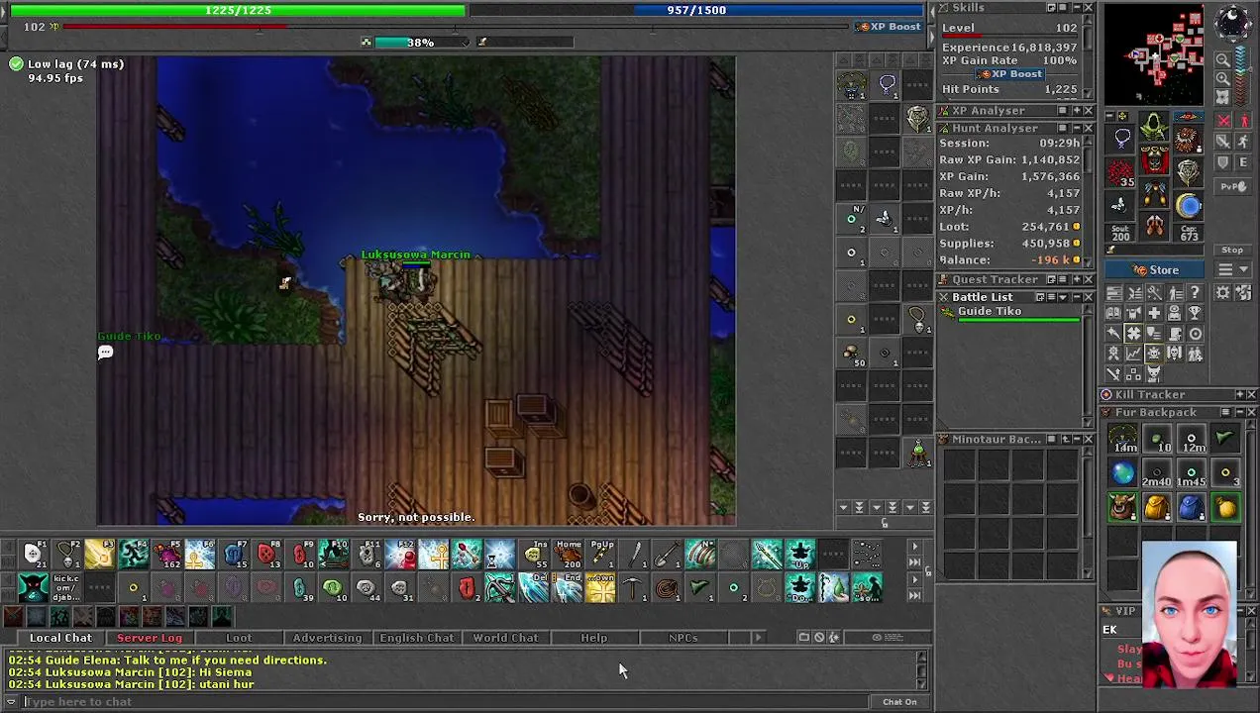Open the English Chat tab

416,638
